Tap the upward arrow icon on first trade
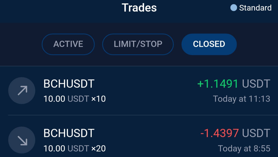 [x=22, y=90]
